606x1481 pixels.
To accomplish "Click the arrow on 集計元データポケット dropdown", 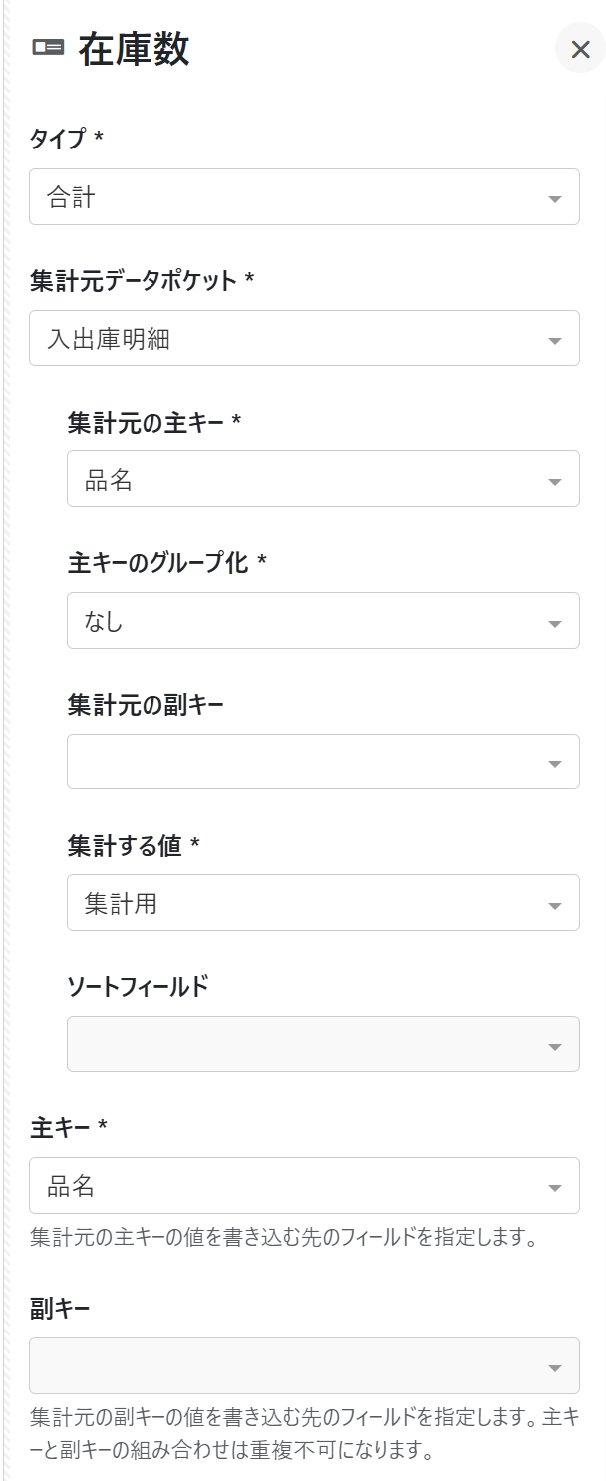I will [x=555, y=341].
